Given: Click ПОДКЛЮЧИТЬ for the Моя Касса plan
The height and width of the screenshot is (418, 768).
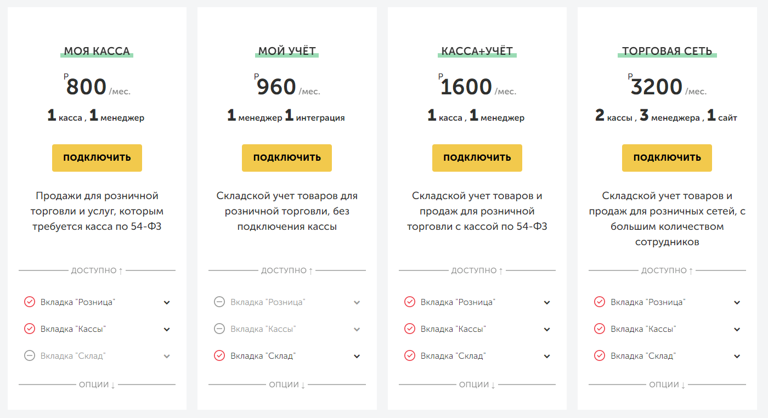Looking at the screenshot, I should point(97,158).
